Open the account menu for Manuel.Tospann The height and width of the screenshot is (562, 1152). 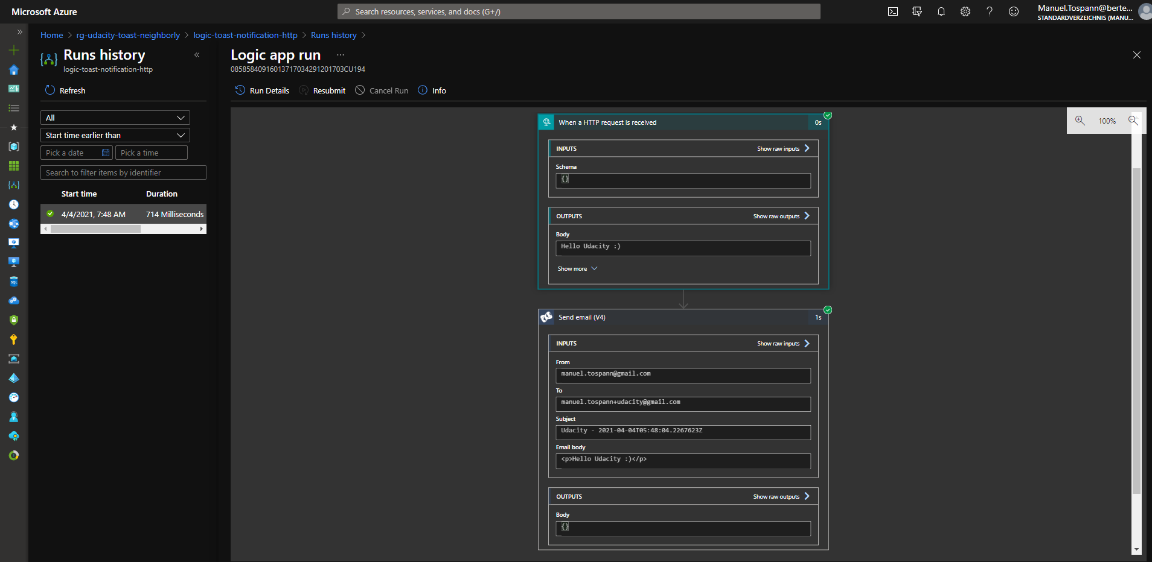tap(1093, 11)
